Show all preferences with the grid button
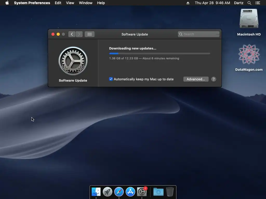266x199 pixels. (x=90, y=34)
